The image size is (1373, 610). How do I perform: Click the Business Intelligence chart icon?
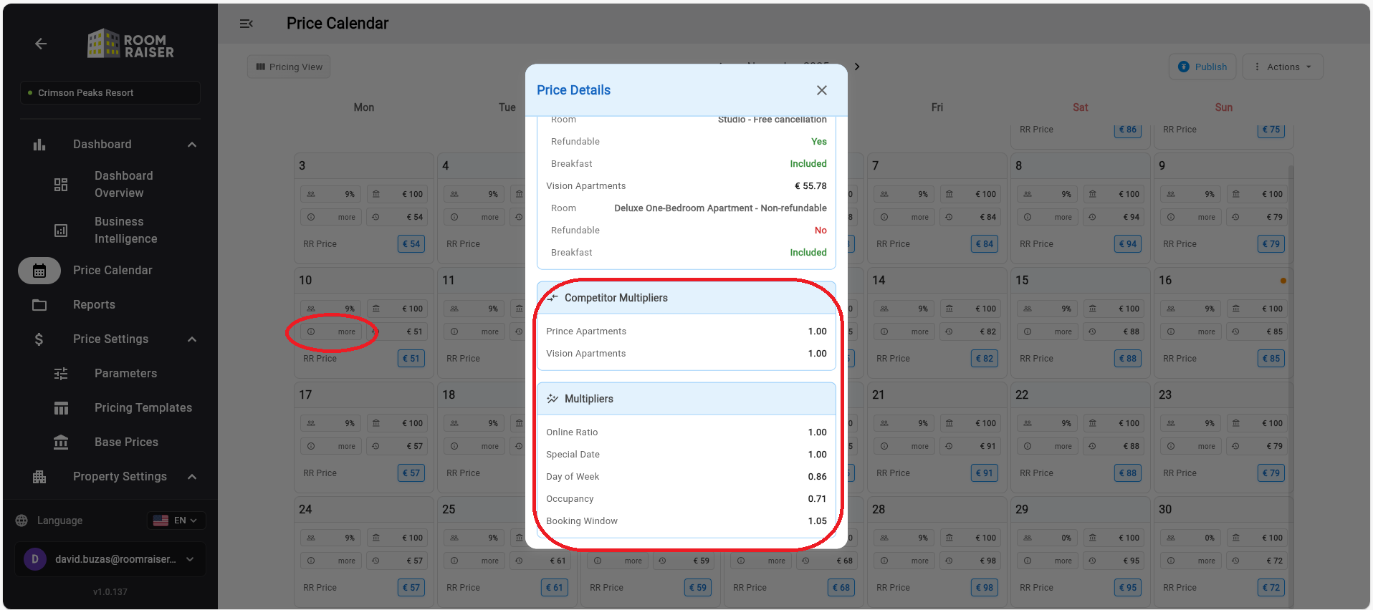pos(61,231)
